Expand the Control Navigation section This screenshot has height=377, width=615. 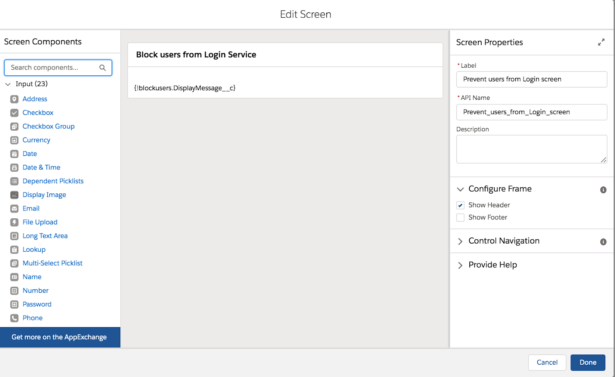460,241
